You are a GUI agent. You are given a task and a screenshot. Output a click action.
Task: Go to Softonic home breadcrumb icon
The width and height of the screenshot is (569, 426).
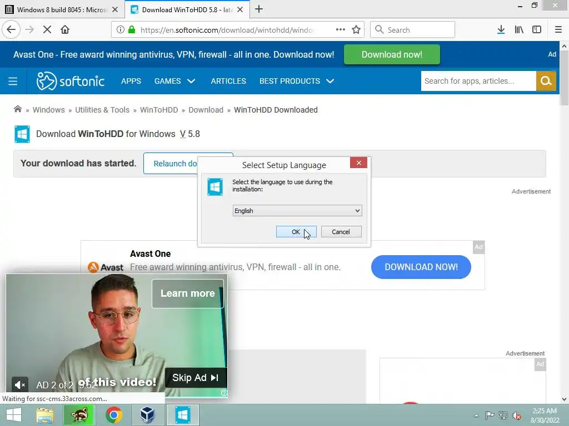(x=17, y=109)
